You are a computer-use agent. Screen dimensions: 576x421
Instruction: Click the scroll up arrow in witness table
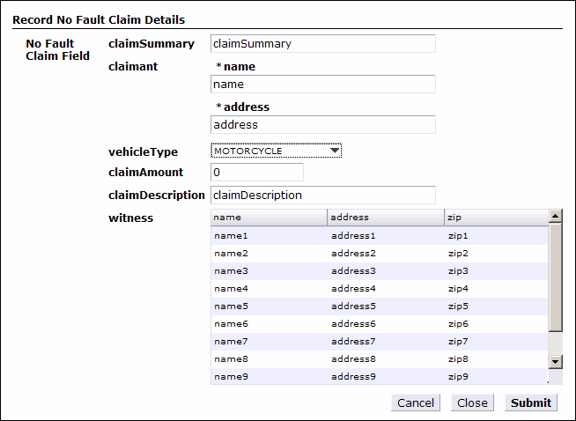(555, 216)
